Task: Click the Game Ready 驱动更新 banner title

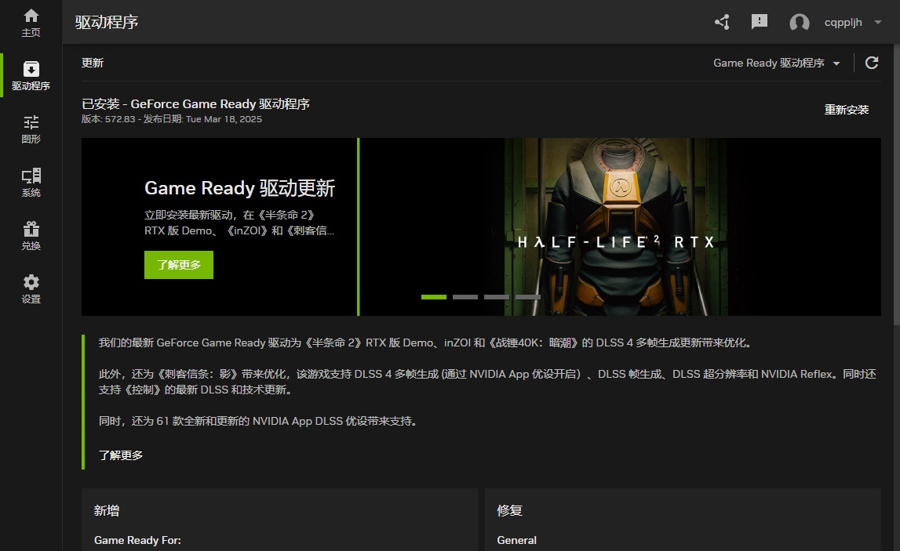Action: tap(240, 188)
